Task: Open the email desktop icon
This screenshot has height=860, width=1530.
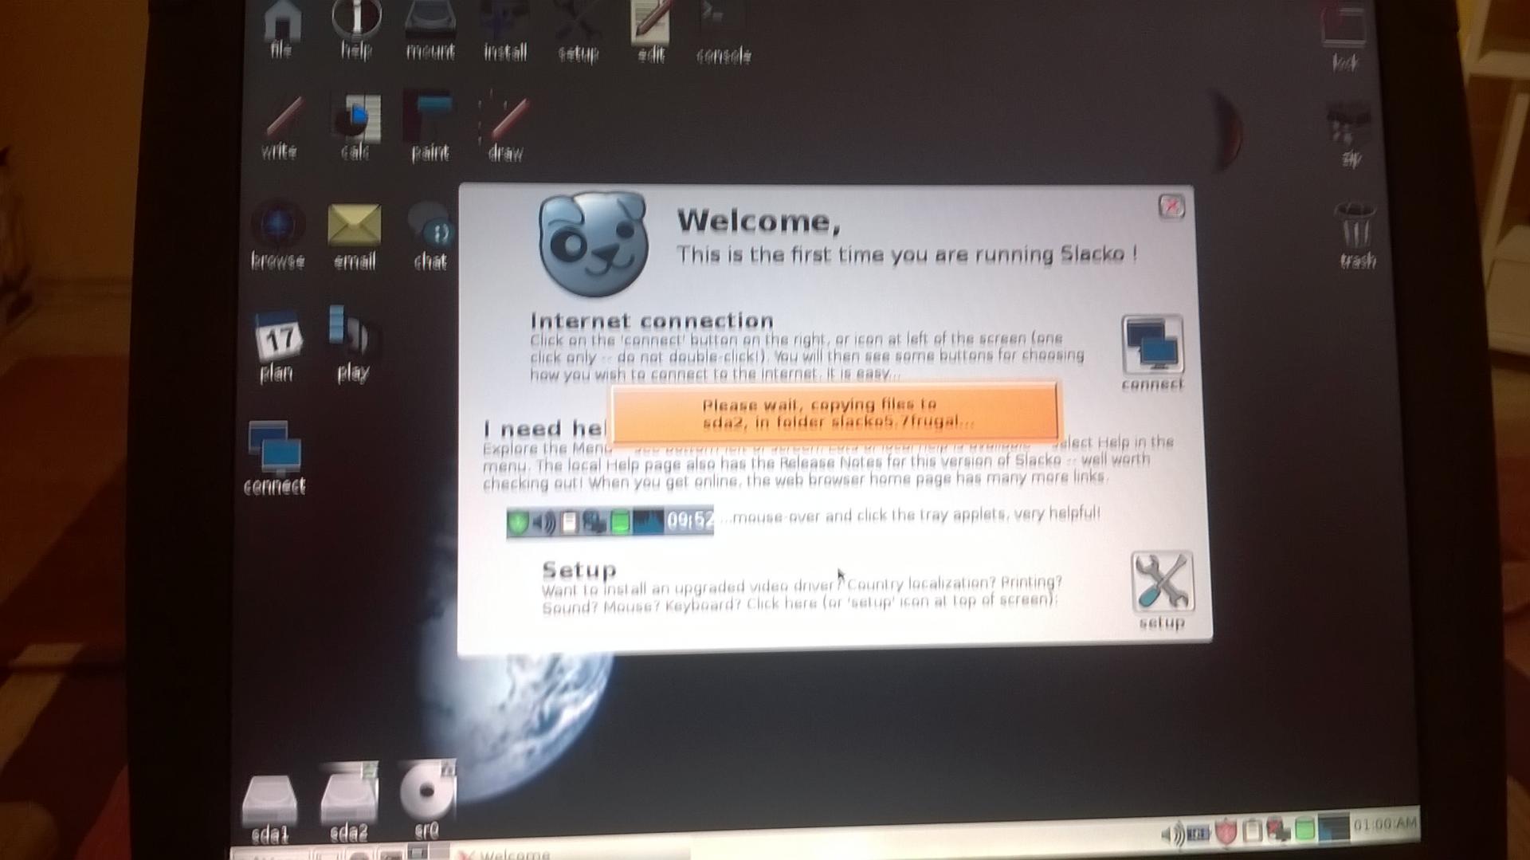Action: [x=354, y=238]
